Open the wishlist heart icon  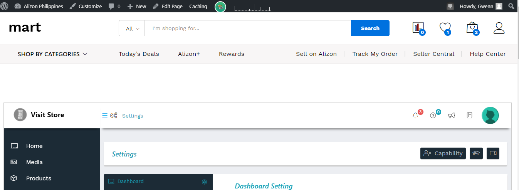pos(445,28)
